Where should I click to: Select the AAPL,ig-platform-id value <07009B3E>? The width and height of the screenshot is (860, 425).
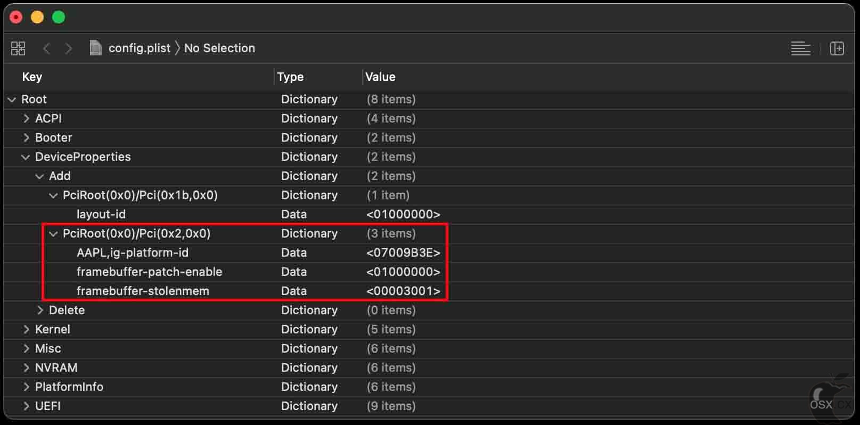[403, 253]
